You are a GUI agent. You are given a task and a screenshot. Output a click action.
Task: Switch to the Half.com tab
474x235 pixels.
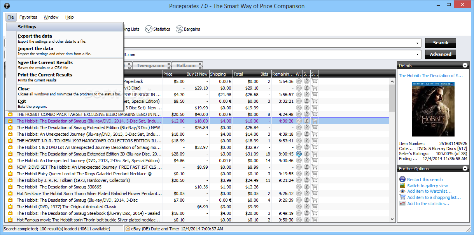pyautogui.click(x=187, y=66)
